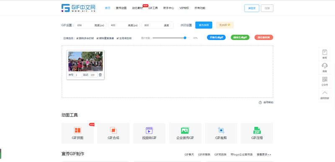Click the 延迟 field showing 100
Image resolution: width=335 pixels, height=162 pixels.
pyautogui.click(x=93, y=75)
